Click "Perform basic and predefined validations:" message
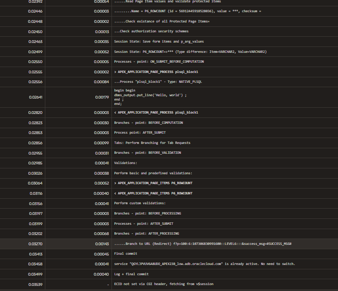Viewport: 338px width, 291px height. (x=153, y=173)
